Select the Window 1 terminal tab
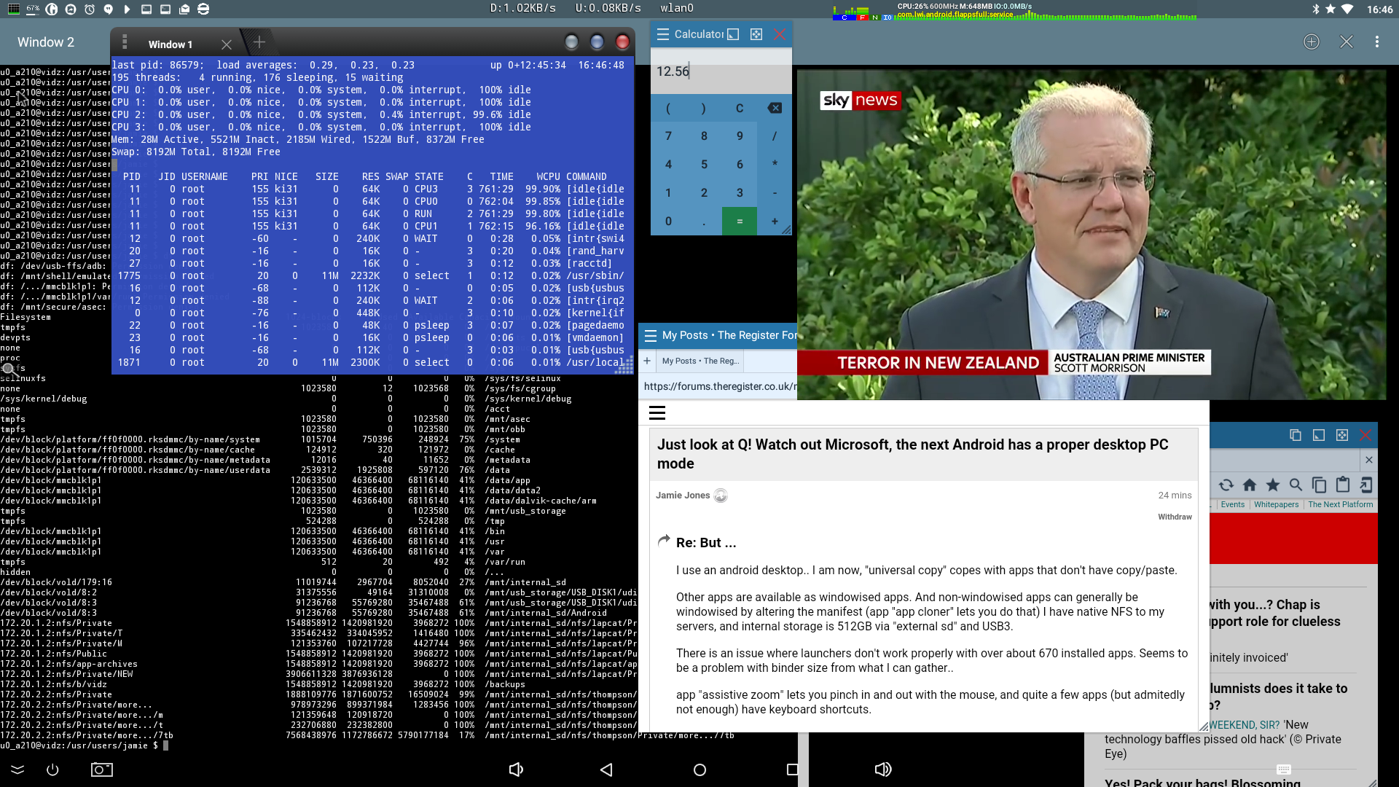The height and width of the screenshot is (787, 1399). pyautogui.click(x=171, y=44)
